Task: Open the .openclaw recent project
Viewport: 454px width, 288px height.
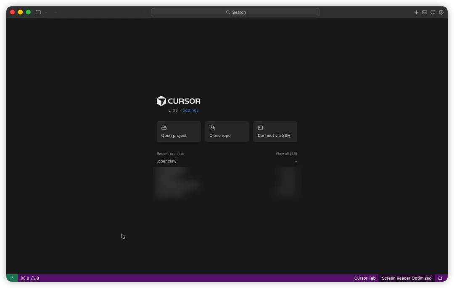Action: pyautogui.click(x=227, y=161)
